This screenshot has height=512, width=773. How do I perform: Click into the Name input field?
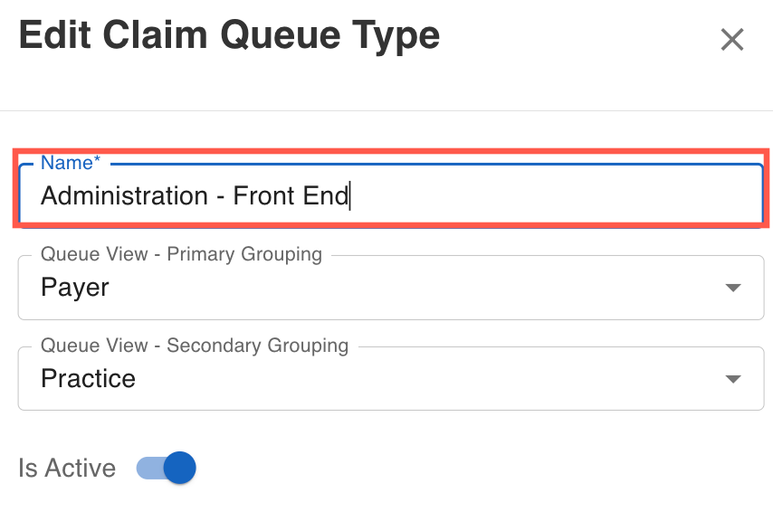click(389, 195)
